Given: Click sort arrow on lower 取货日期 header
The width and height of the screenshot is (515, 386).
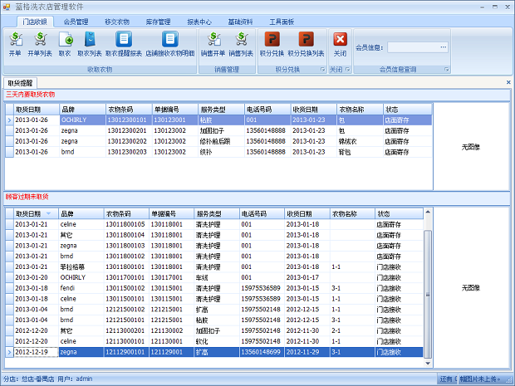Looking at the screenshot, I should pyautogui.click(x=49, y=213).
